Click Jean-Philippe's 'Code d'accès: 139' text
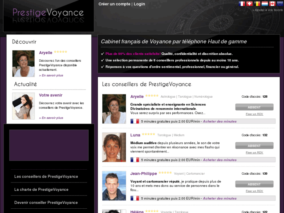 pos(254,174)
